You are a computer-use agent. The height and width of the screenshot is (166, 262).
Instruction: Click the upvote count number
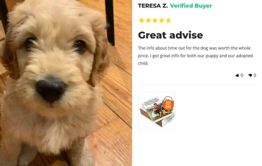(x=242, y=75)
